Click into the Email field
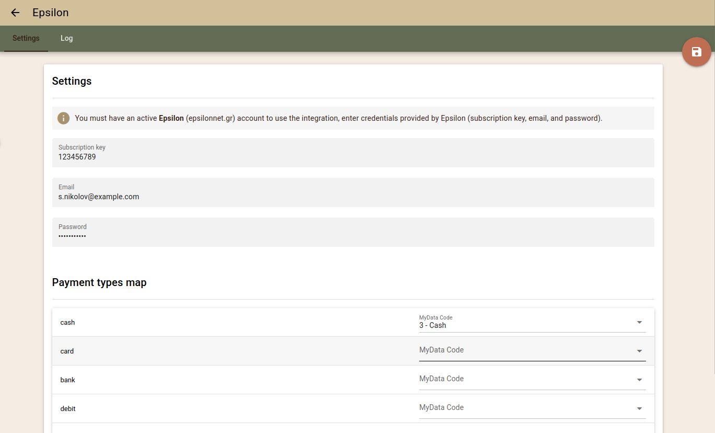The width and height of the screenshot is (715, 433). pos(353,192)
